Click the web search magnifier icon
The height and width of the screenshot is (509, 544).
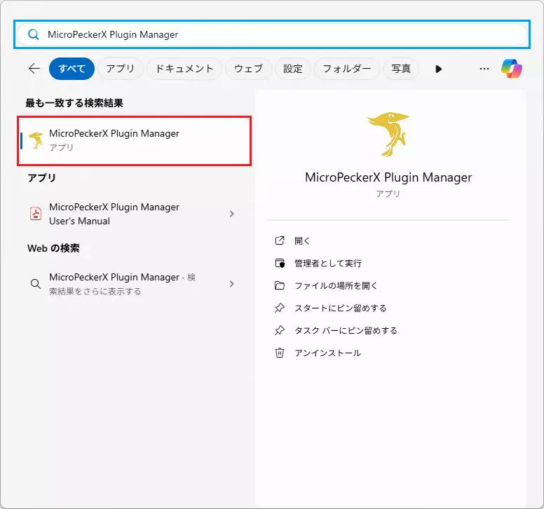pyautogui.click(x=35, y=284)
